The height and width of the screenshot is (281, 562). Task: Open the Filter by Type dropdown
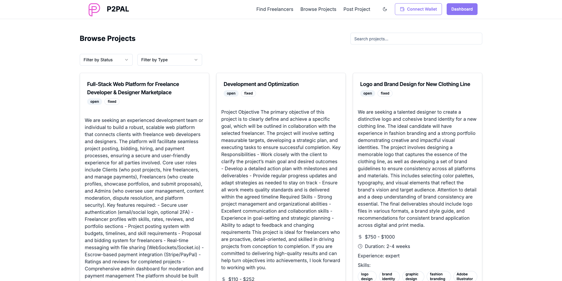169,60
